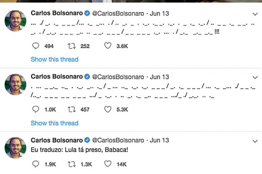This screenshot has width=262, height=174.
Task: Like the tweet with 5.3K likes
Action: (x=108, y=109)
